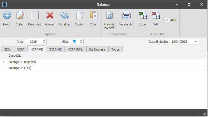Decrease the Mês value with down arrow
The image size is (208, 117).
(x=81, y=43)
